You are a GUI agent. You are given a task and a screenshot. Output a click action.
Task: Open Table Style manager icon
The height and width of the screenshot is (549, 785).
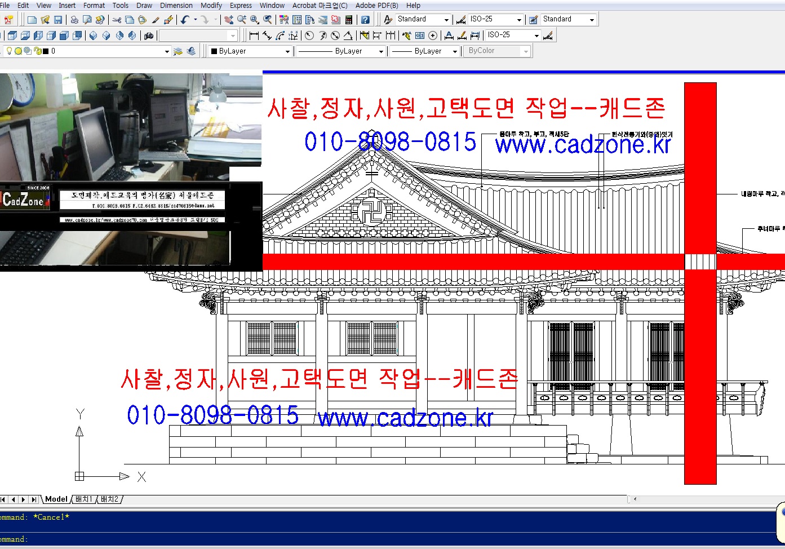pos(533,20)
